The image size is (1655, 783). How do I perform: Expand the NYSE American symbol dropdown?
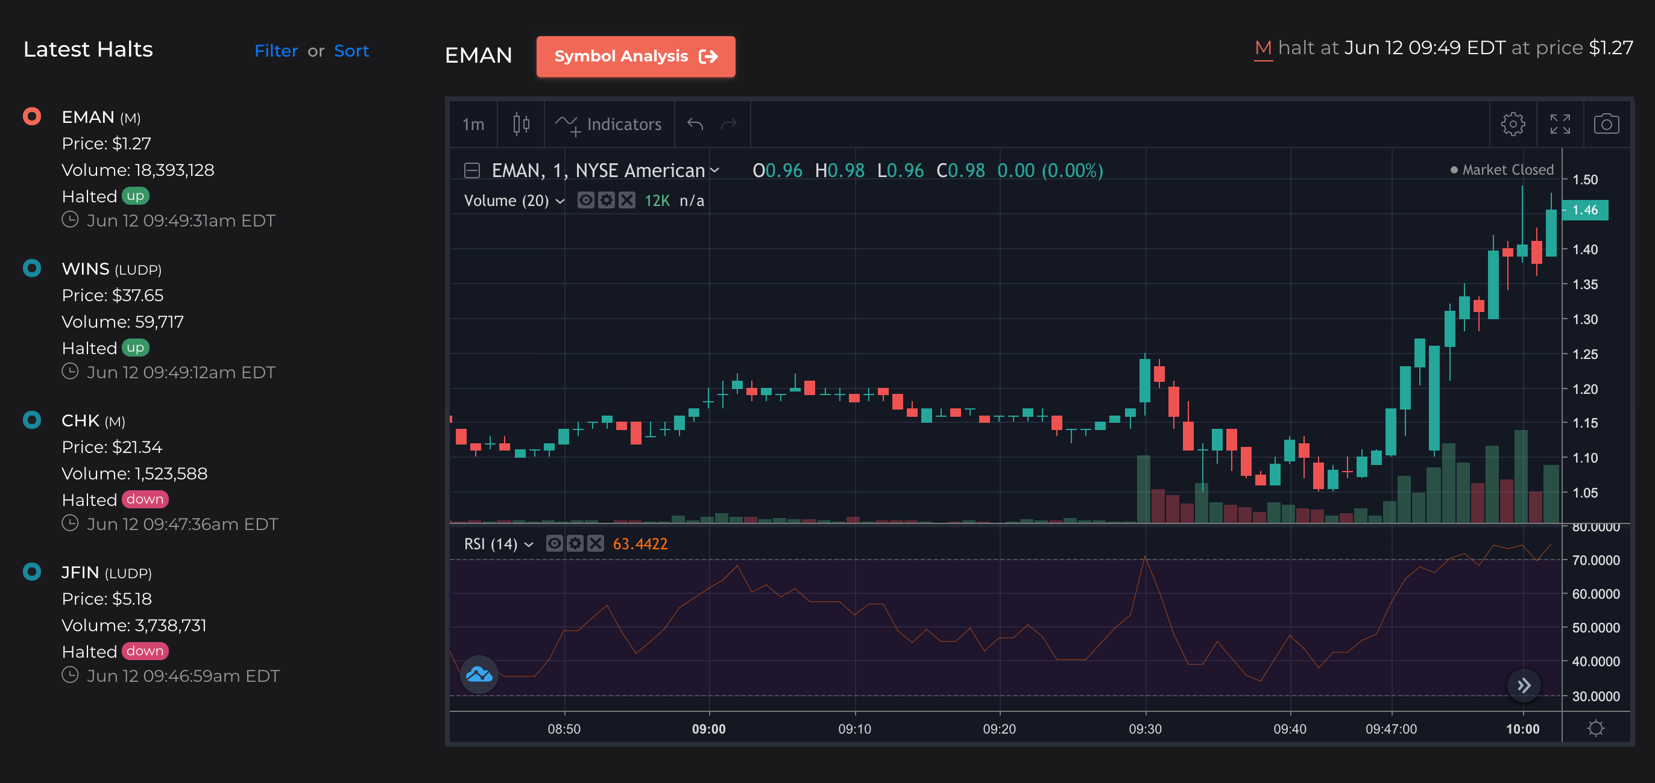tap(714, 170)
